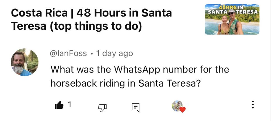Dislike the comment with thumbs-down icon

[102, 107]
